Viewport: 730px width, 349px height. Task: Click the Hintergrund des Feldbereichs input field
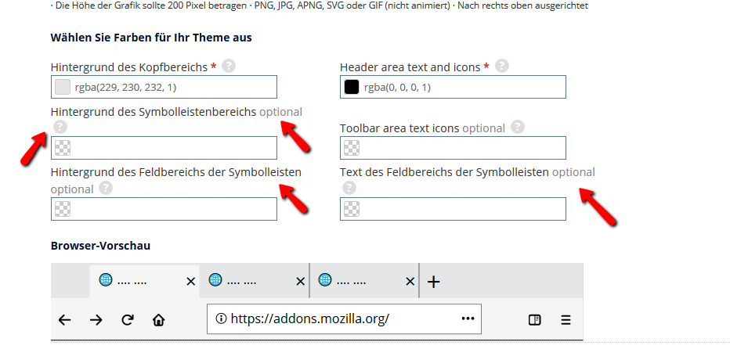[x=164, y=209]
